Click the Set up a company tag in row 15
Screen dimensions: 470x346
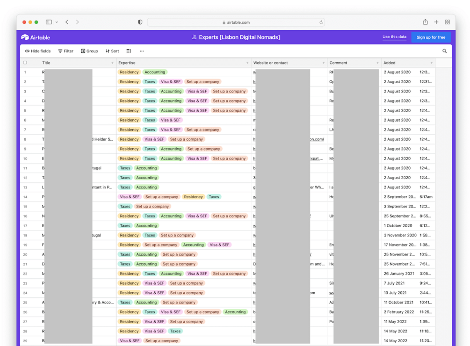(x=152, y=206)
